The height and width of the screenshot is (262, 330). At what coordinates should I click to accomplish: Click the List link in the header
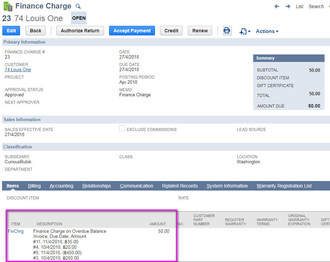point(299,6)
